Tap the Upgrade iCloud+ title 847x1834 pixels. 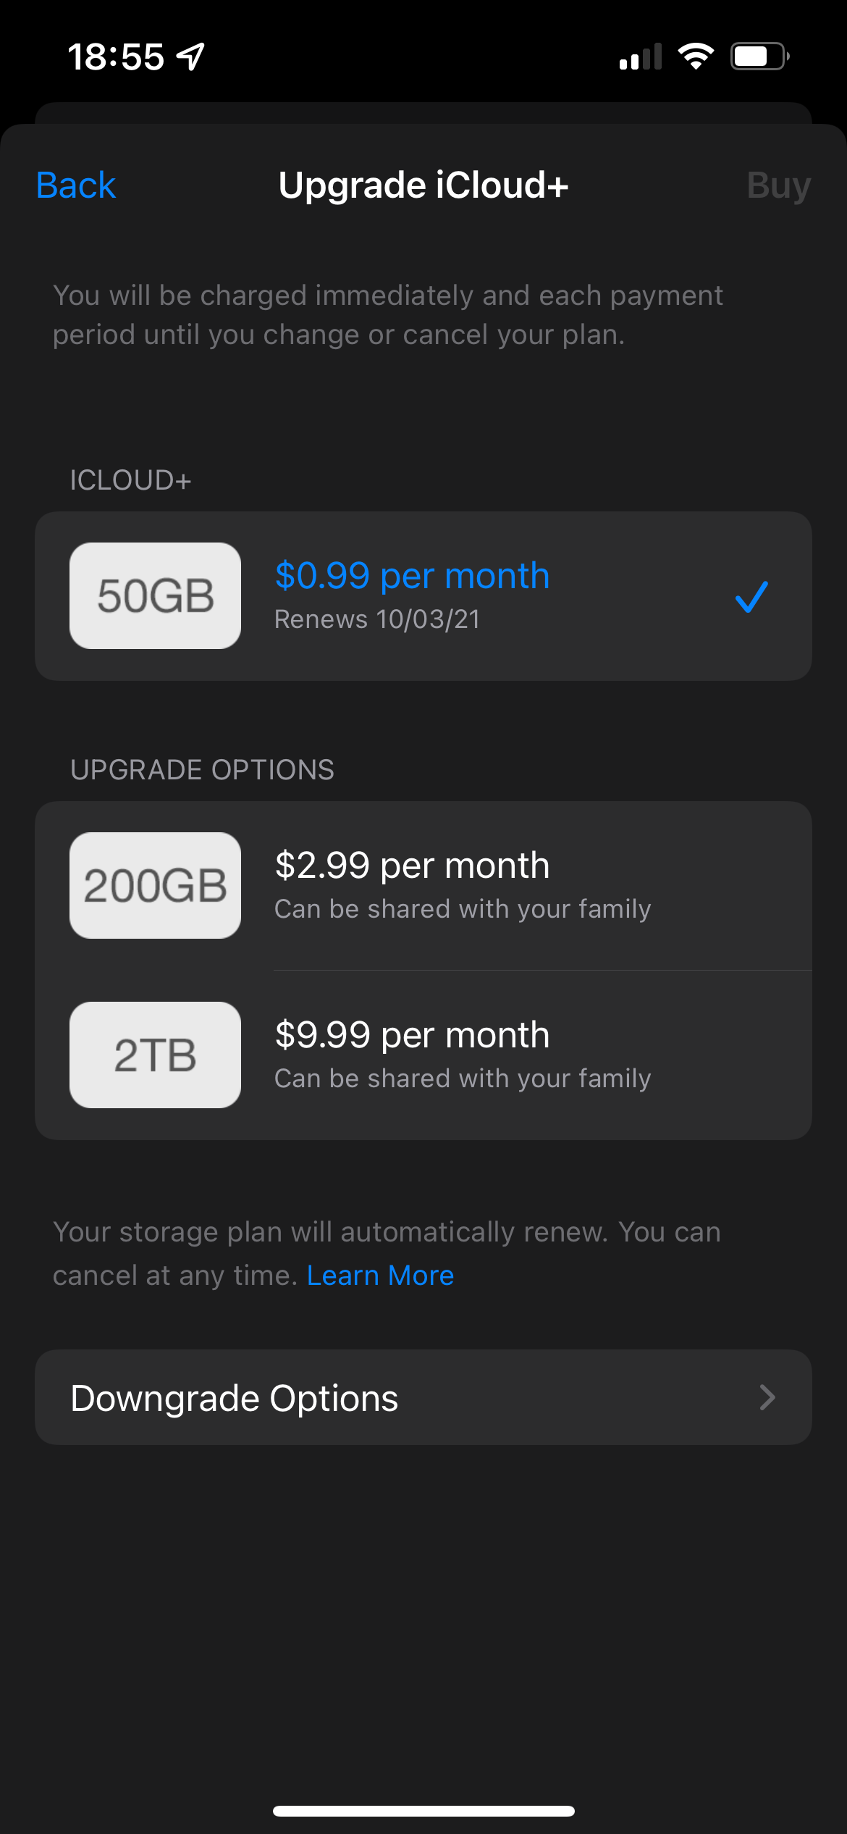(x=423, y=185)
